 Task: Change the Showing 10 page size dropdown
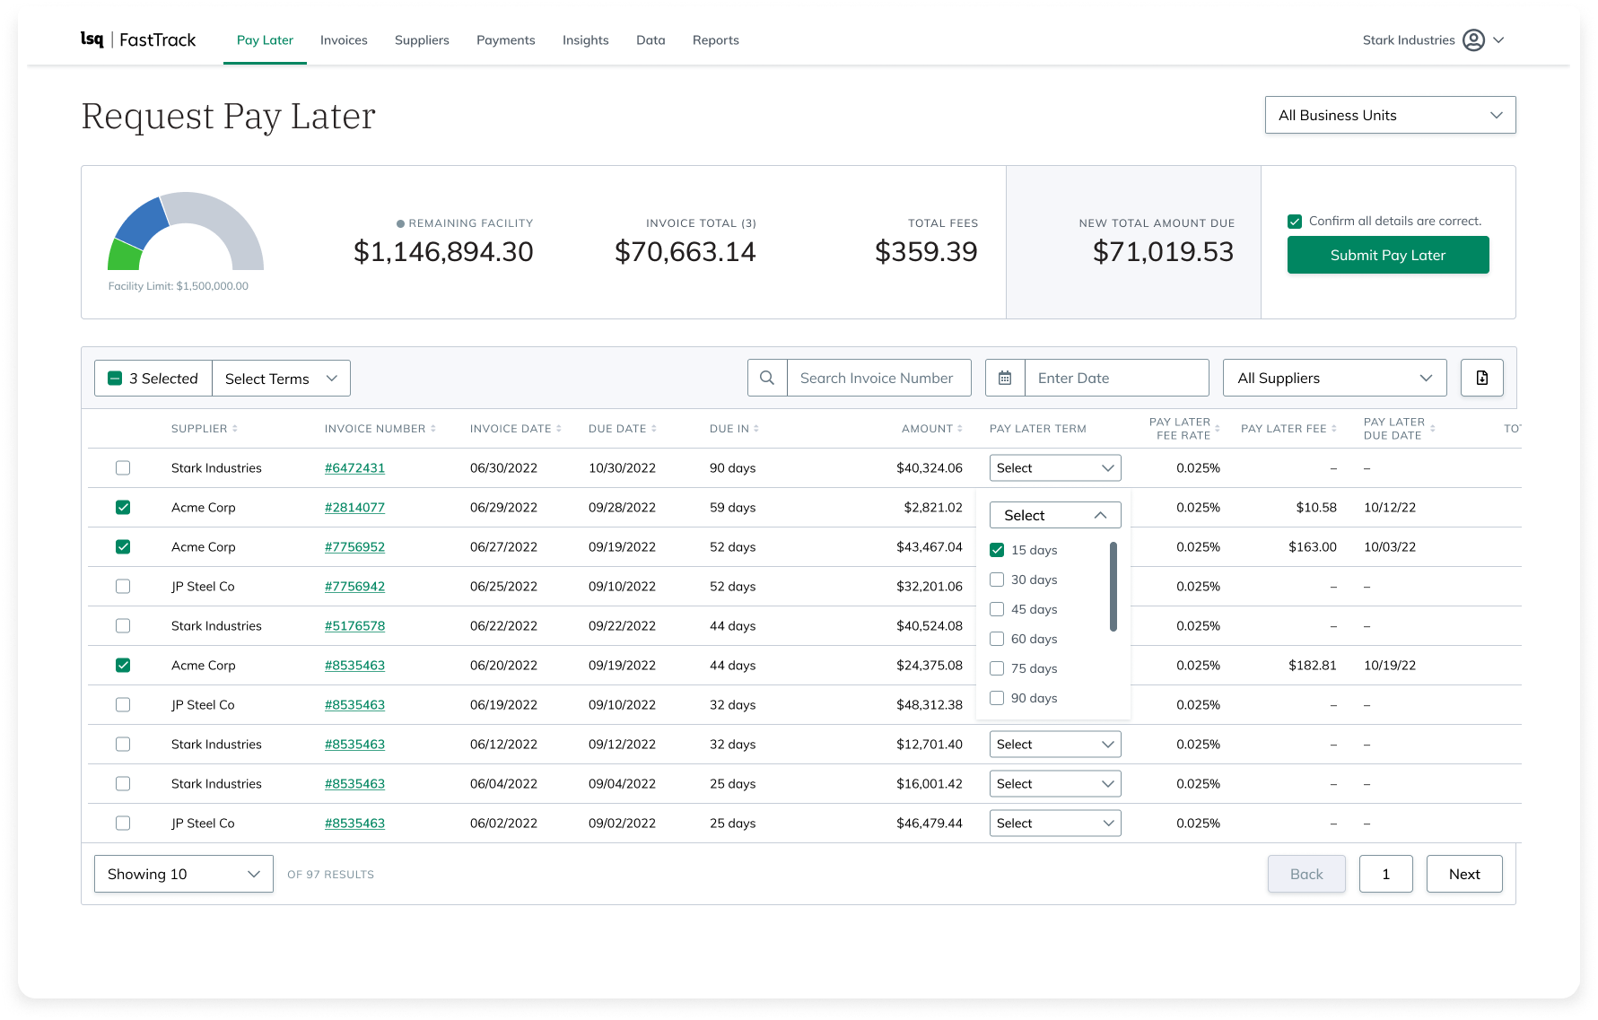coord(183,874)
